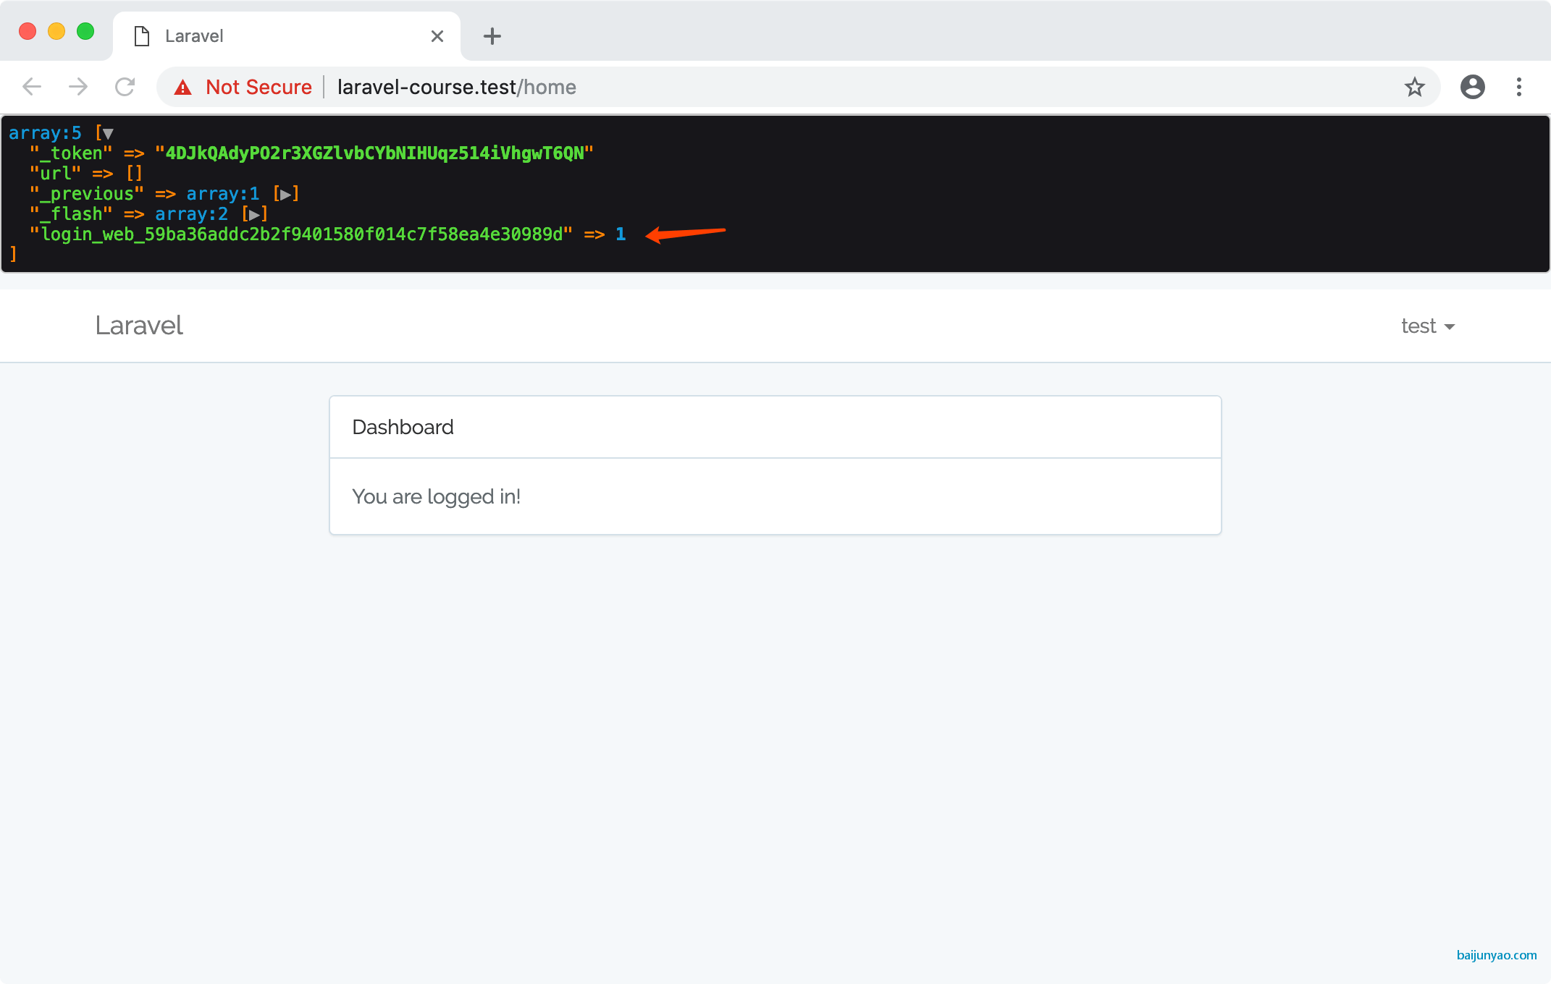Click the macOS green fullscreen window button
Image resolution: width=1551 pixels, height=984 pixels.
85,31
